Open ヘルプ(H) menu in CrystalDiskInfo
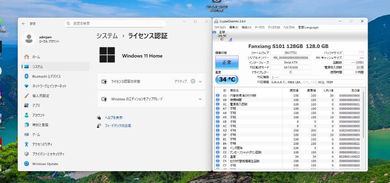Screen dimensions: 390x183 coord(289,27)
